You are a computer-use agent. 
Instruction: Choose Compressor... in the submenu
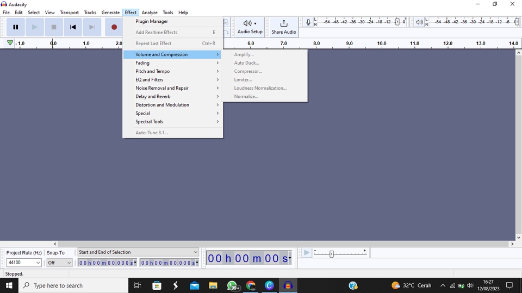(x=265, y=71)
